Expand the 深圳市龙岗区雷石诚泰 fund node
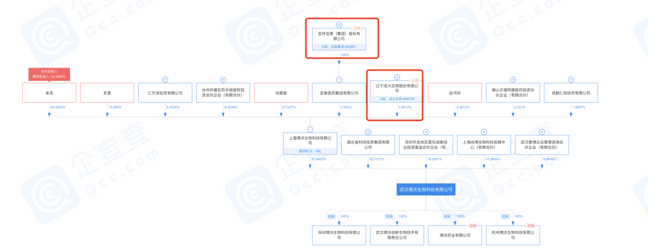Screen dimensions: 648x249 pos(426,131)
